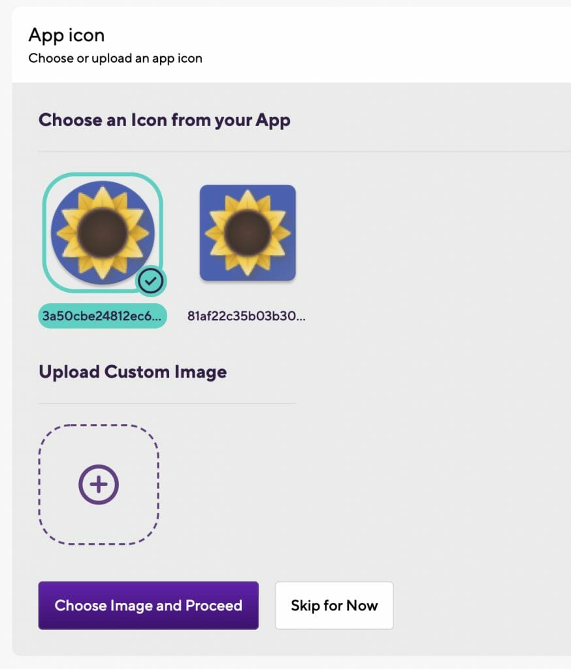Click the plus icon to upload custom image
Viewport: 571px width, 669px height.
99,484
